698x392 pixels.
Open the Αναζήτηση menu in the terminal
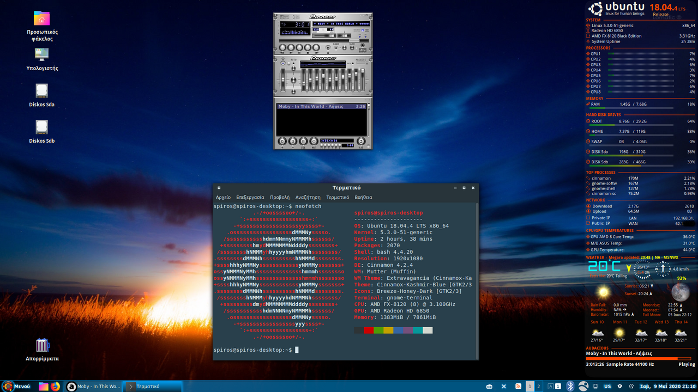pyautogui.click(x=308, y=197)
